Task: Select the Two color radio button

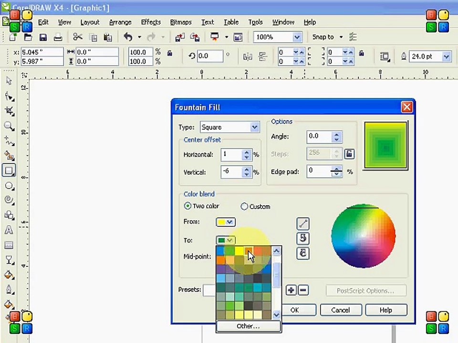Action: (x=187, y=206)
